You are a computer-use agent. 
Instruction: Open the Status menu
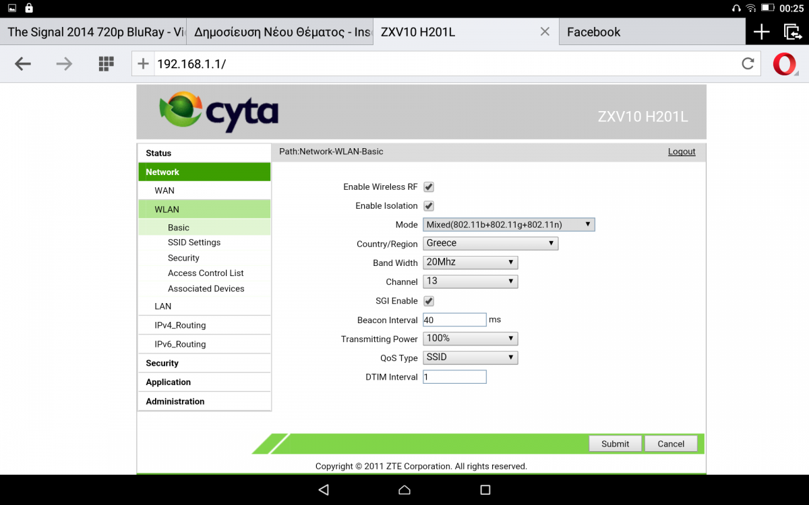(204, 153)
